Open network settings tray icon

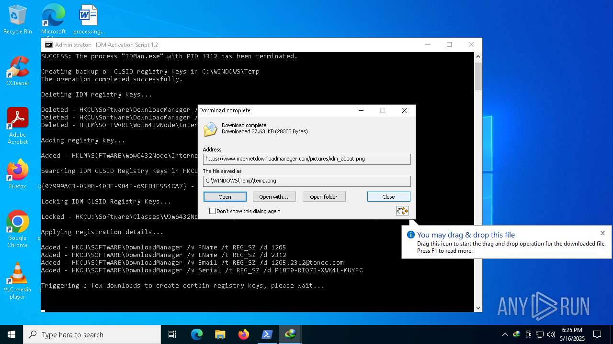(540, 334)
